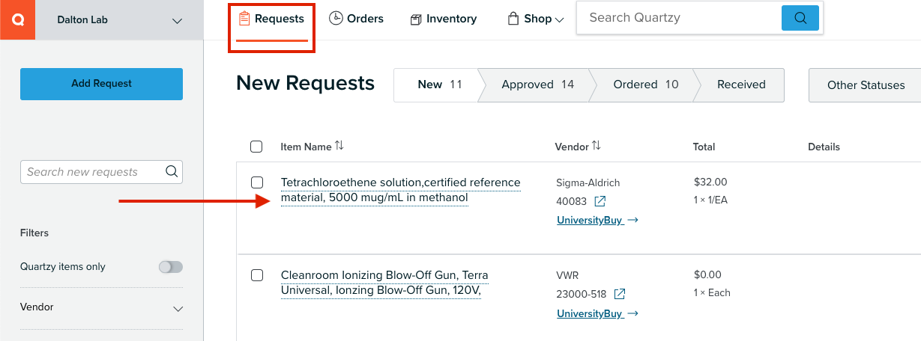Open the Cleanroom Ionizing Blow-Off Gun link
Viewport: 921px width, 341px height.
384,283
